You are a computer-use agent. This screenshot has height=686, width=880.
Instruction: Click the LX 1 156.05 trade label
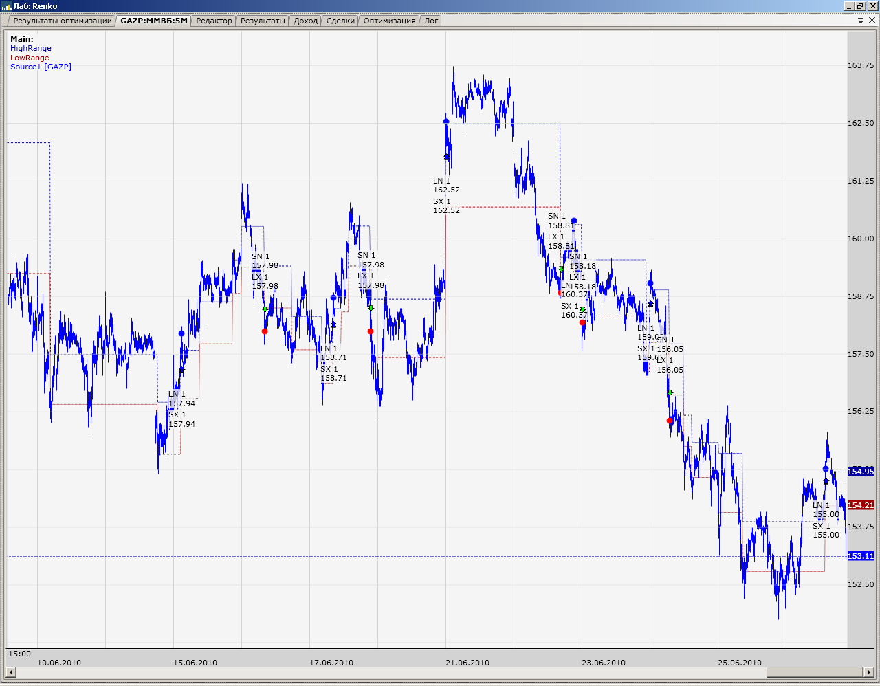pos(670,365)
